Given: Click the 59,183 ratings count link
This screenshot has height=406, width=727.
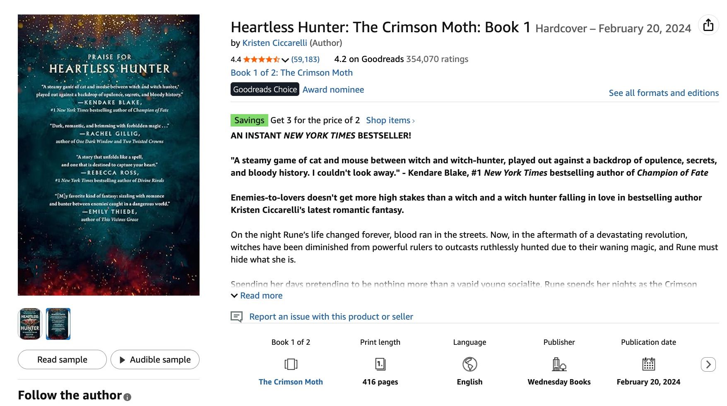Looking at the screenshot, I should click(x=305, y=59).
